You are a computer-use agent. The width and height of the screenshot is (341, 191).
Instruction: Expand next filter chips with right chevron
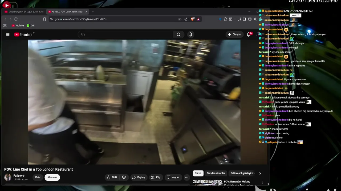point(260,173)
